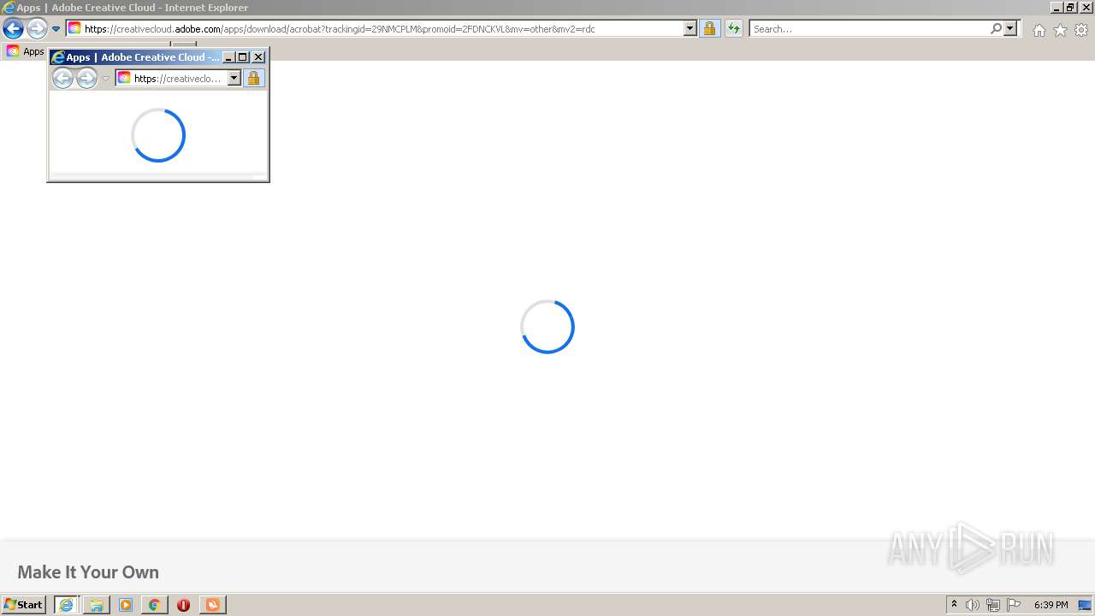The height and width of the screenshot is (616, 1095).
Task: Open security report lock icon in main window
Action: click(x=709, y=28)
